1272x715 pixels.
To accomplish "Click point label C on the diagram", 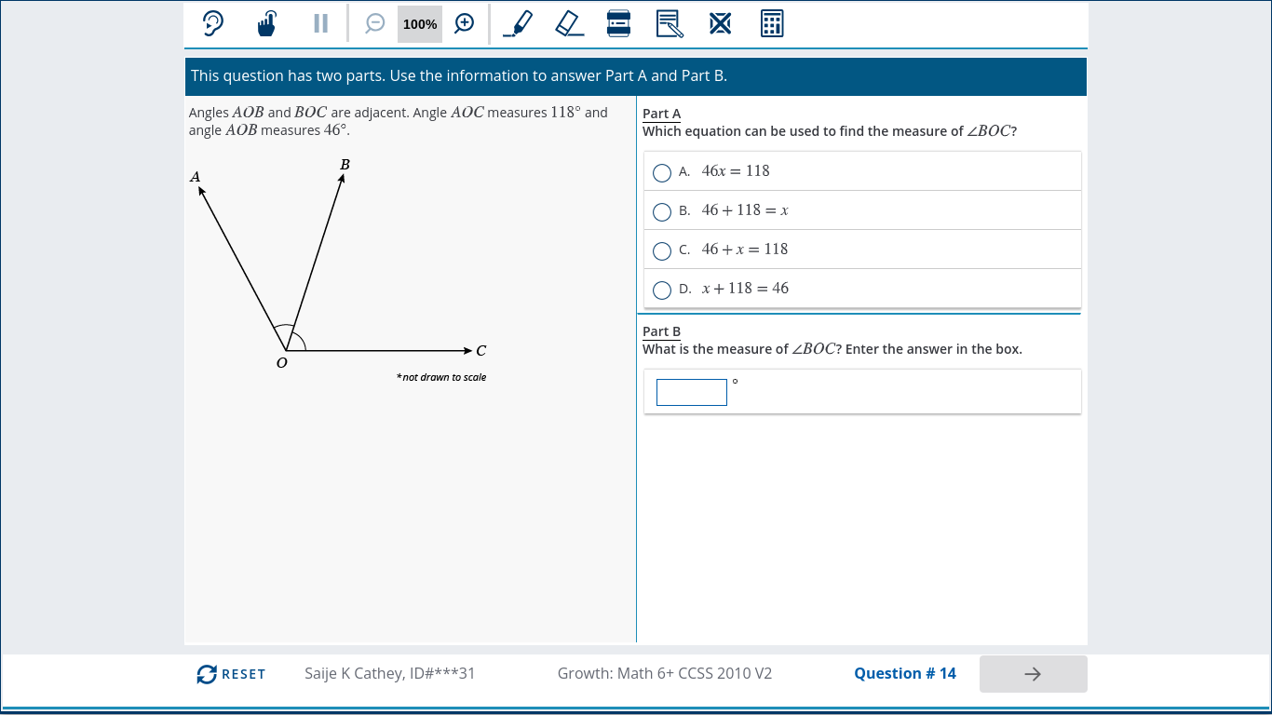I will tap(481, 351).
